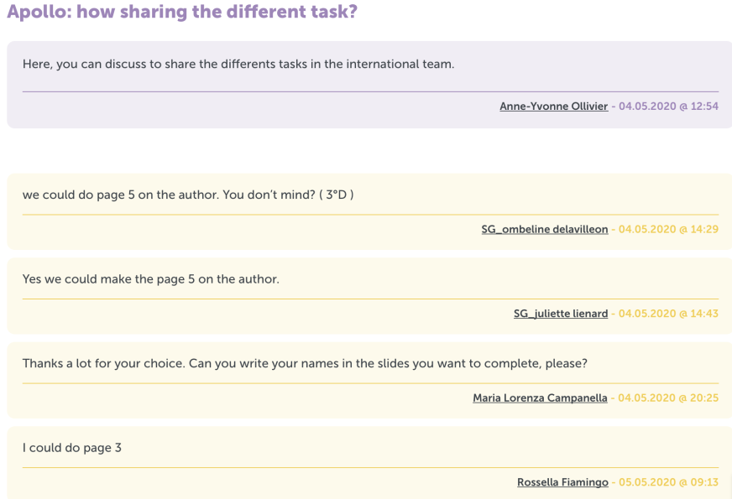The image size is (732, 499).
Task: Select the 04.05.2020 @ 14:43 post date
Action: click(x=668, y=314)
